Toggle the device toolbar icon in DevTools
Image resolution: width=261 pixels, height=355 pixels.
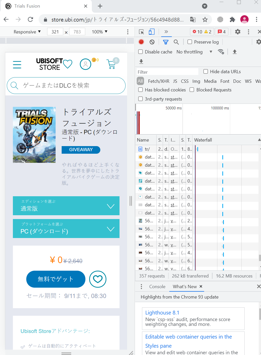pos(152,32)
